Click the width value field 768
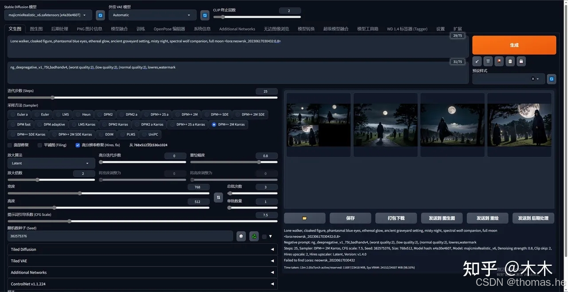The height and width of the screenshot is (292, 568). 197,187
